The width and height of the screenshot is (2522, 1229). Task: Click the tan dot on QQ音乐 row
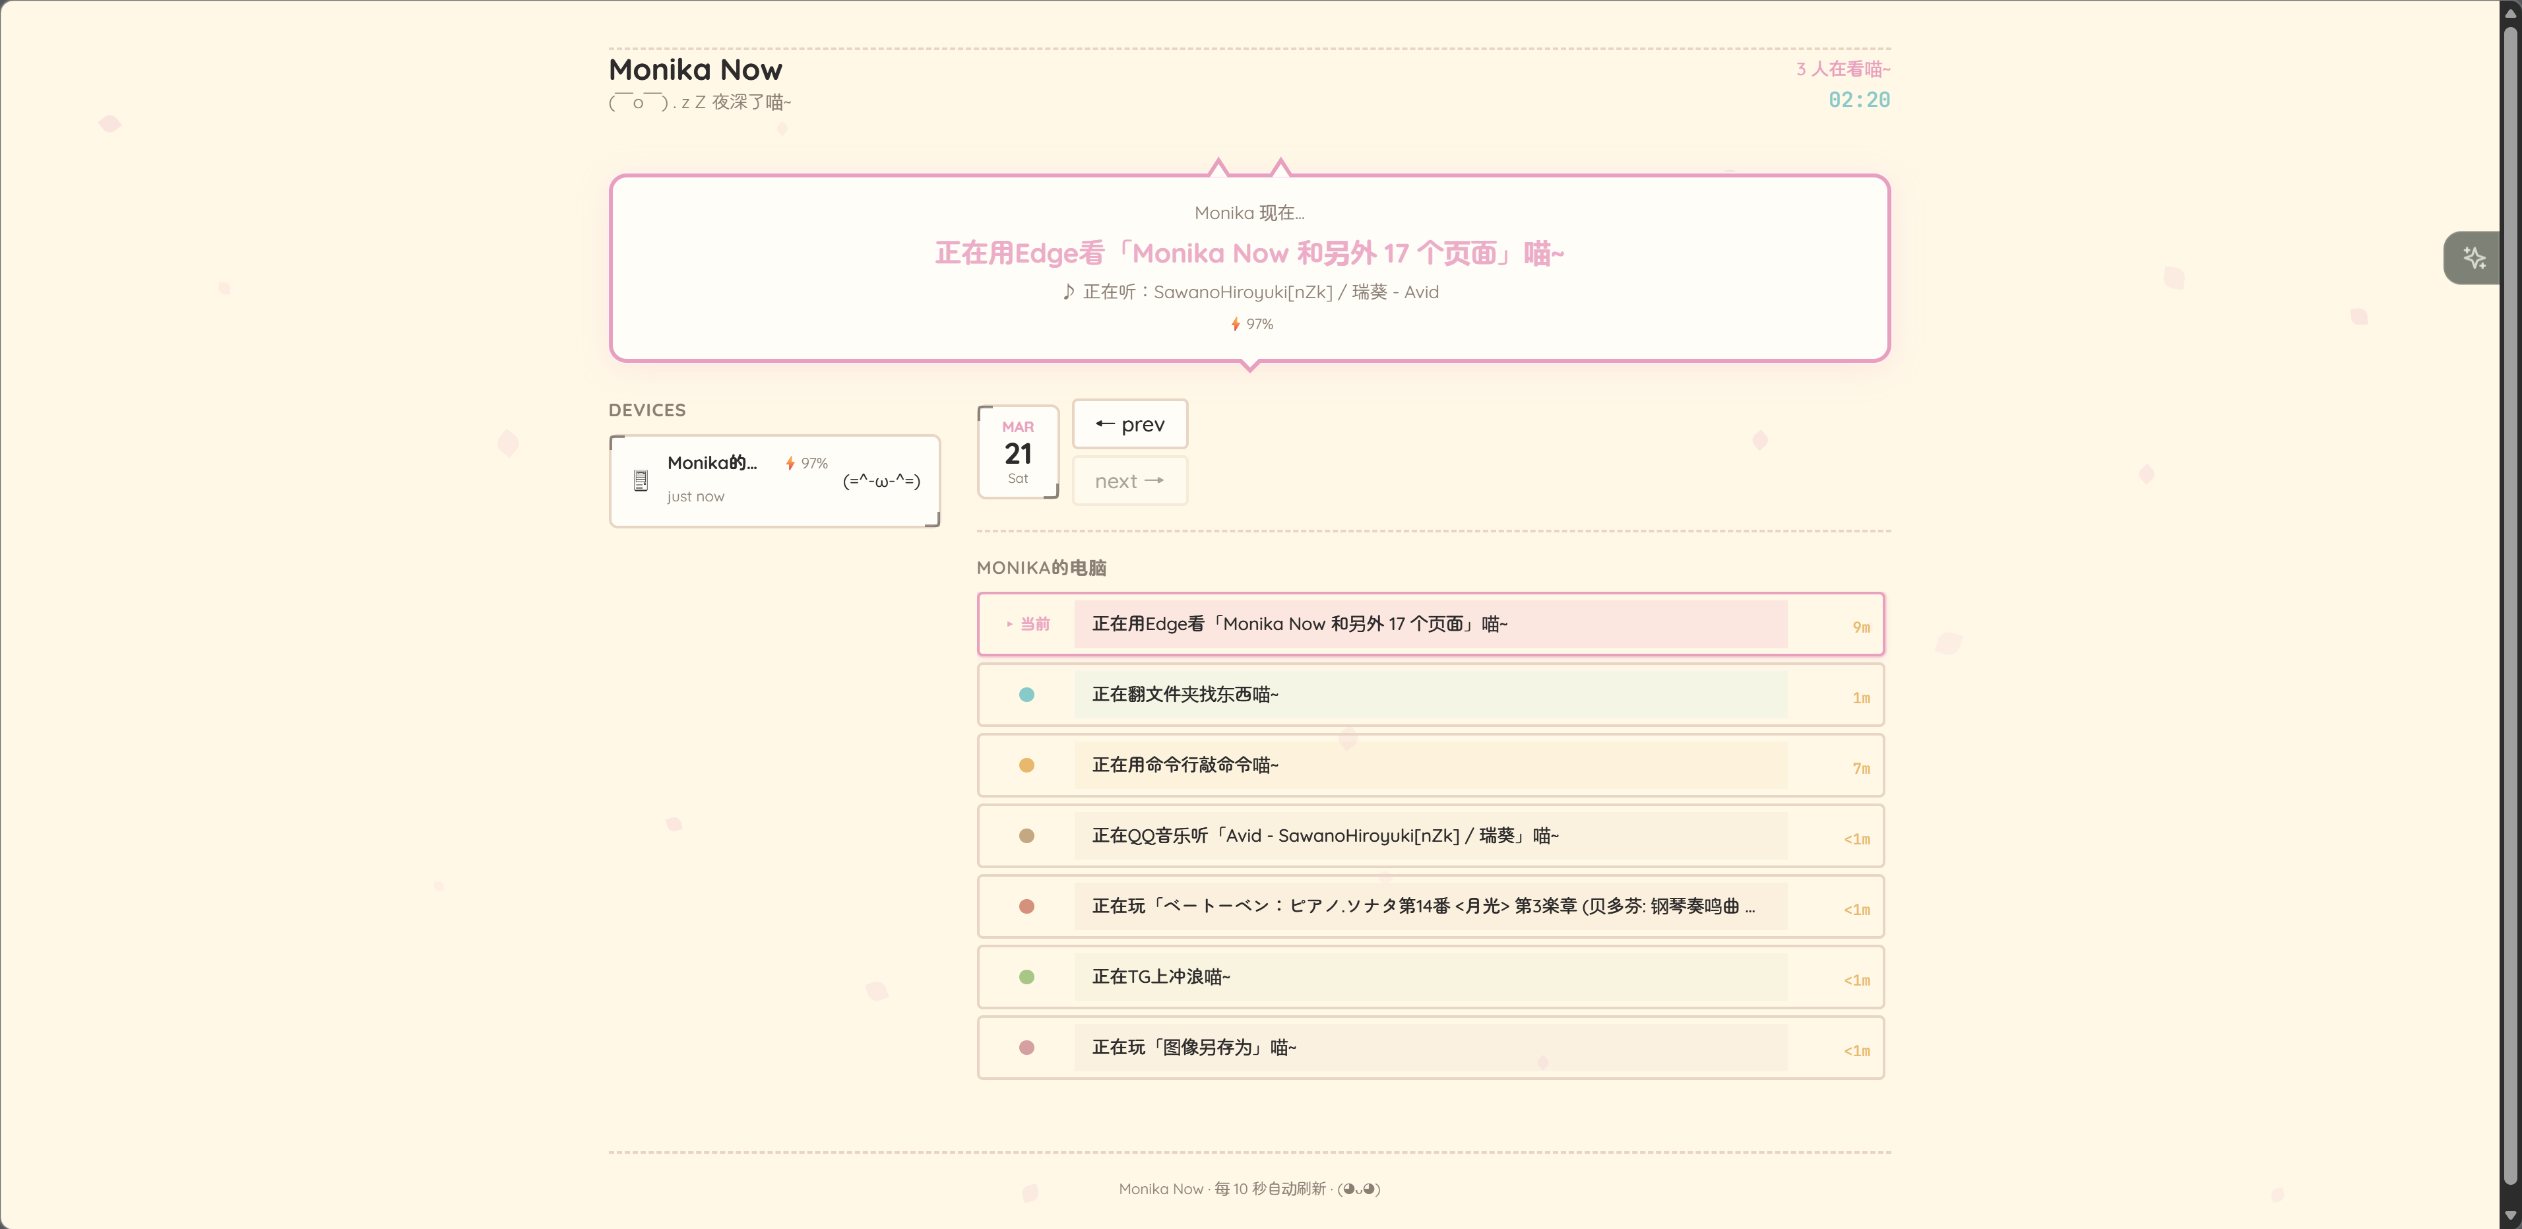[1026, 835]
